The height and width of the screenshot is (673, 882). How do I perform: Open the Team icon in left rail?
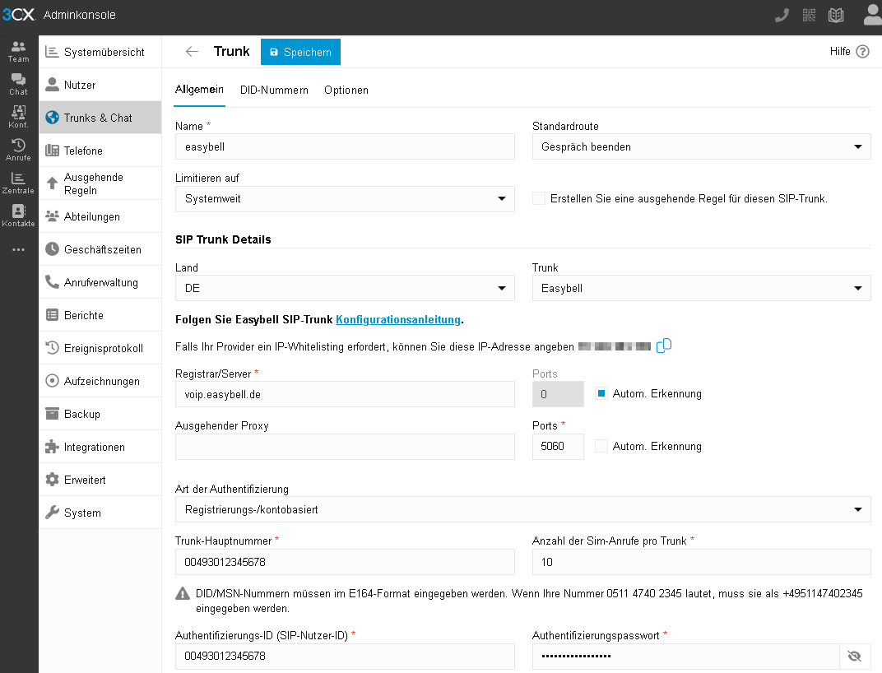pyautogui.click(x=18, y=51)
